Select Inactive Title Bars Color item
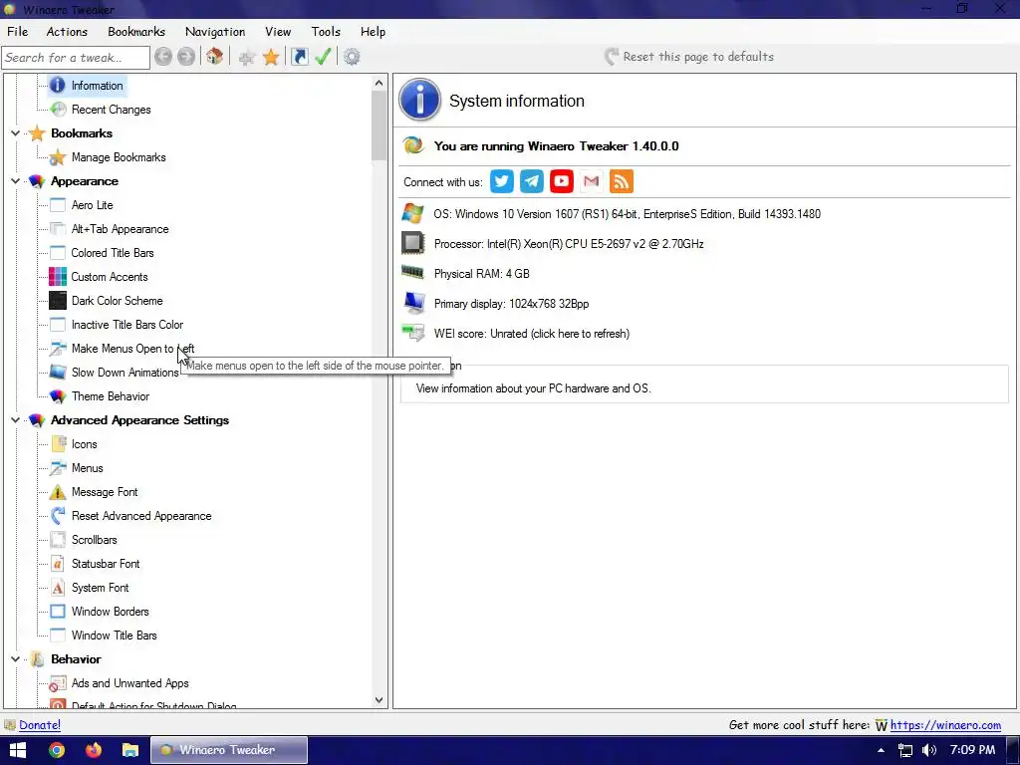The width and height of the screenshot is (1020, 765). (x=127, y=325)
